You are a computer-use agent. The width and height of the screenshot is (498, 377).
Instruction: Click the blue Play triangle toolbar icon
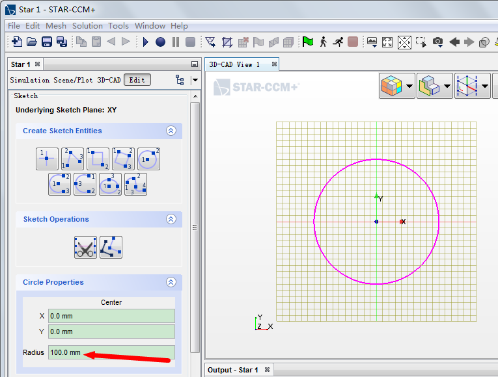[146, 42]
